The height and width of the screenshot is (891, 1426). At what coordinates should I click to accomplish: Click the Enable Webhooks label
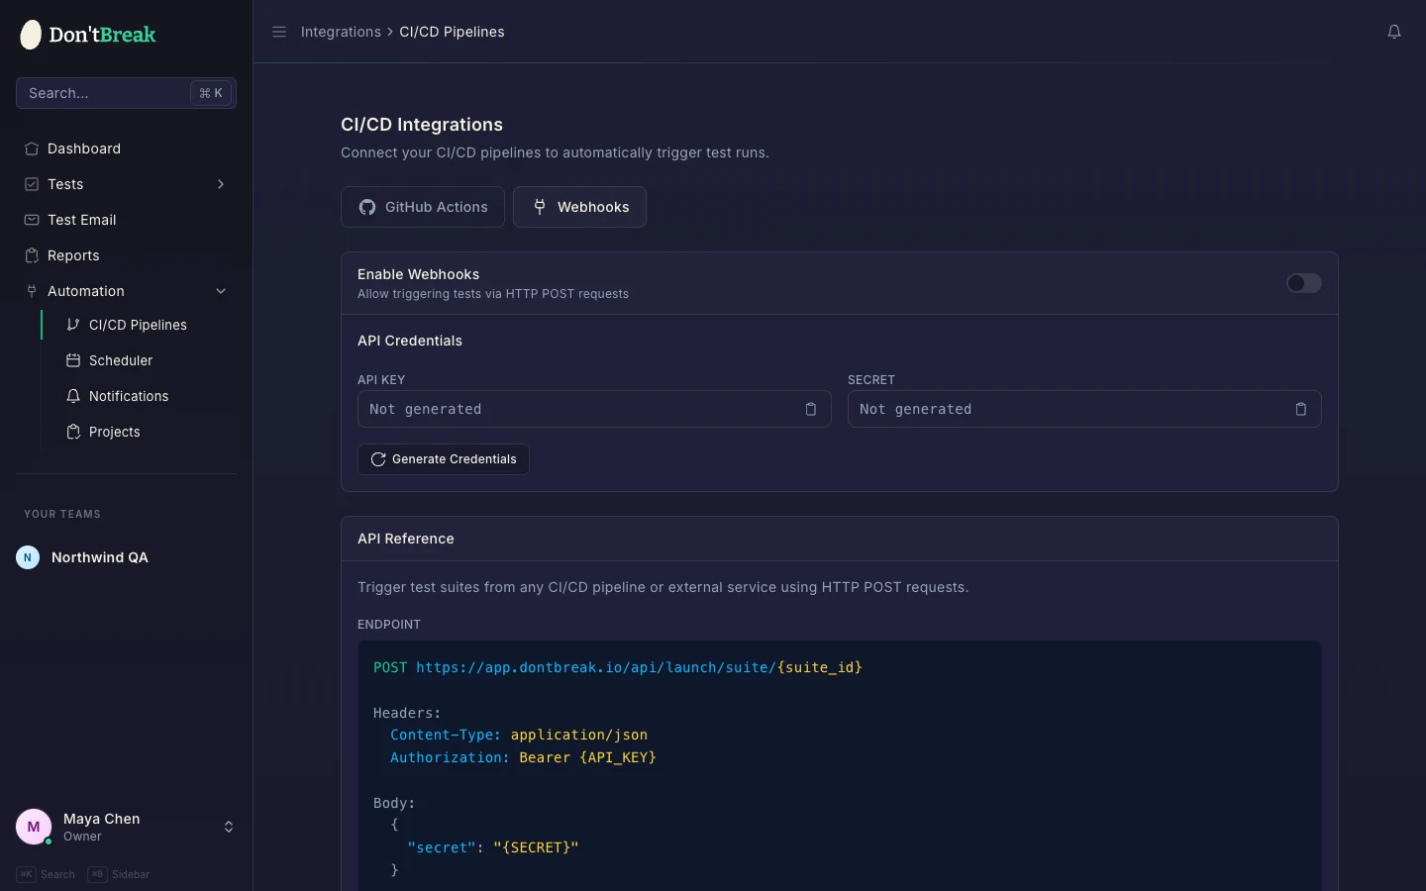[x=418, y=274]
